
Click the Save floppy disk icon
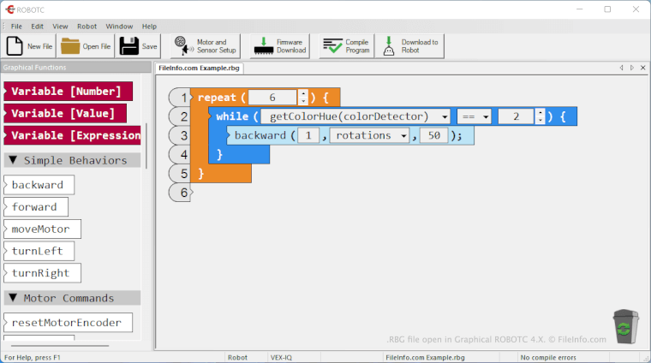(x=127, y=46)
